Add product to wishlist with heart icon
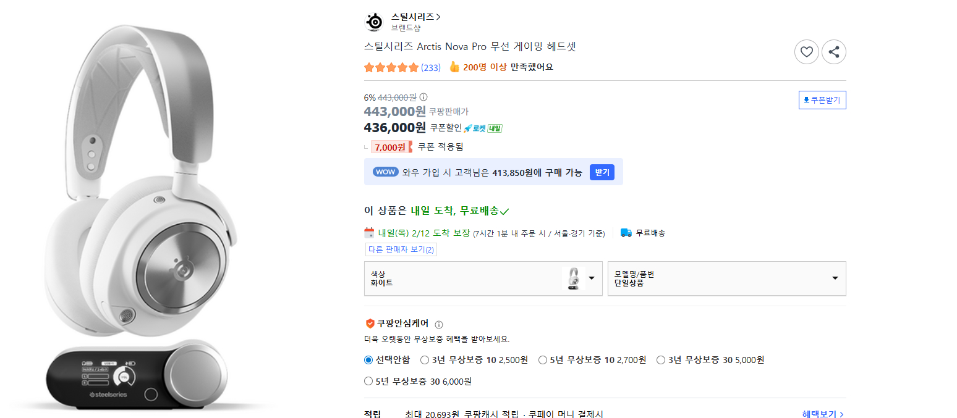This screenshot has height=418, width=957. (806, 52)
